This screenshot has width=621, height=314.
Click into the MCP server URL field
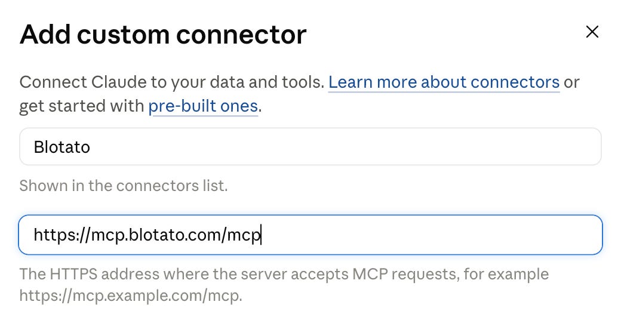[x=310, y=235]
